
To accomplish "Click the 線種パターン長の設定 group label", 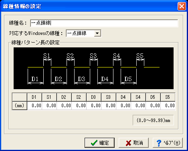I will [35, 43].
